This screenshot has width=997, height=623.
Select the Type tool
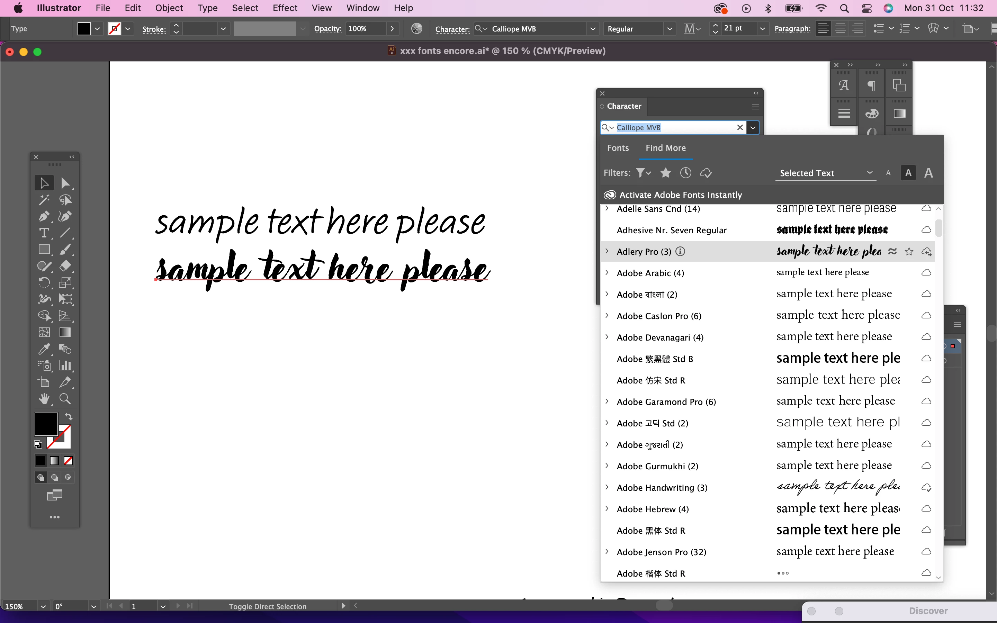pyautogui.click(x=44, y=233)
